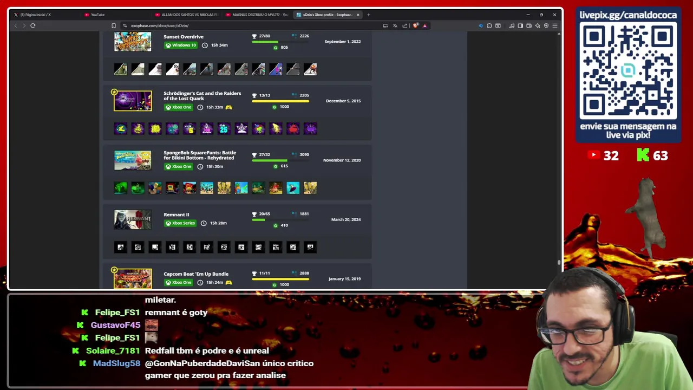Open Brave Rewards triangle icon
The height and width of the screenshot is (390, 693).
point(424,25)
